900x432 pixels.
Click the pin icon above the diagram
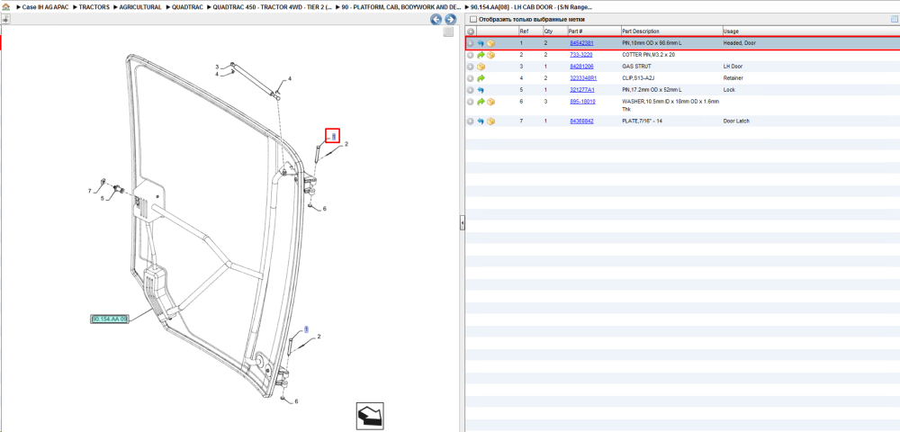tap(5, 20)
